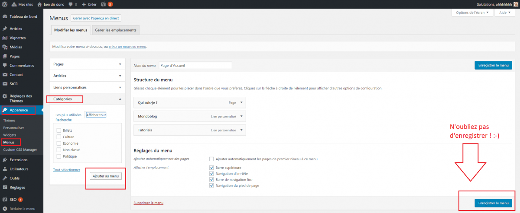Screen dimensions: 520x213
Task: Uncheck the Barre supérieure location checkbox
Action: pyautogui.click(x=211, y=167)
